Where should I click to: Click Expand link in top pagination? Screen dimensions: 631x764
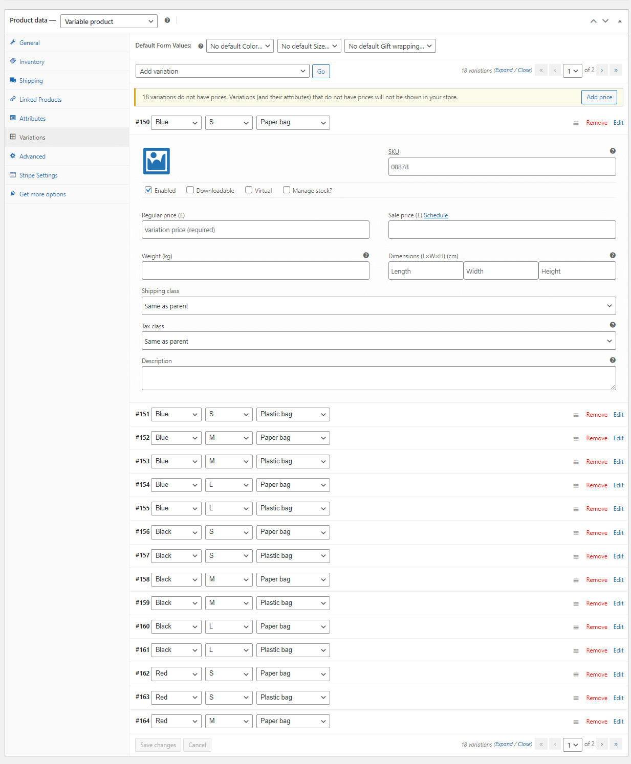point(504,71)
